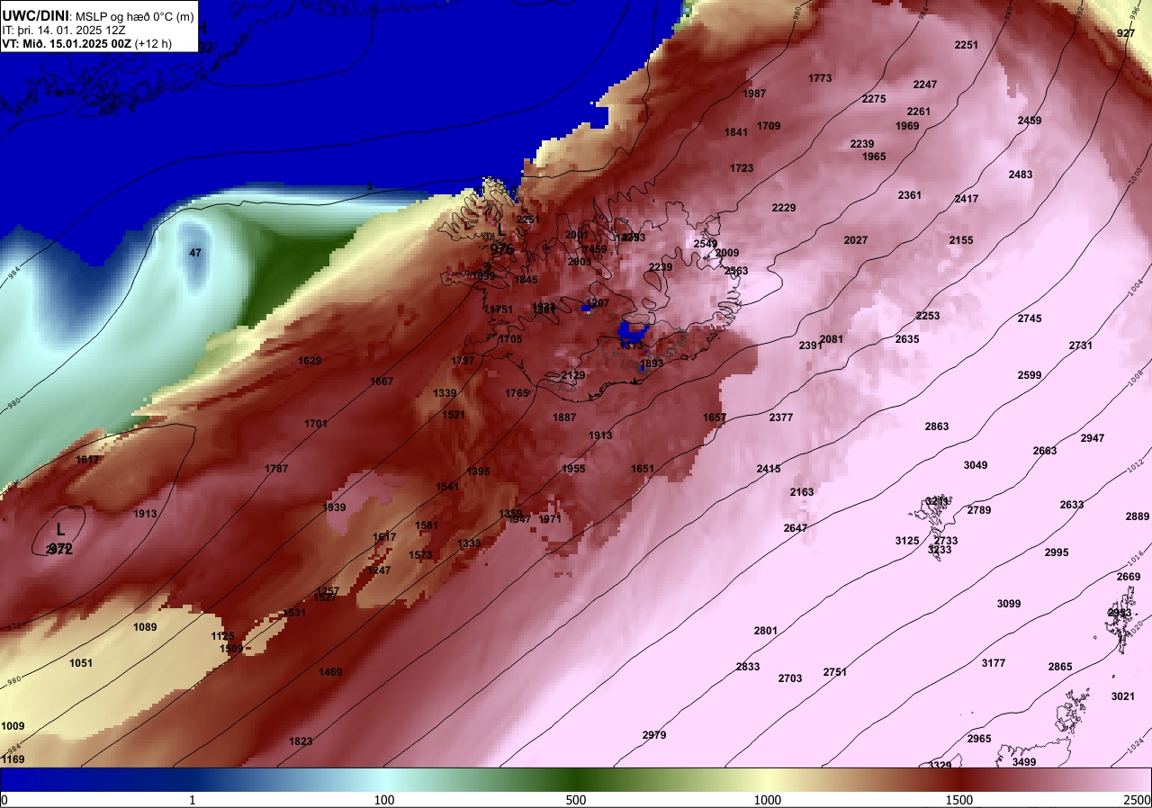Viewport: 1152px width, 808px height.
Task: Click the L 976 low pressure marker
Action: (x=502, y=239)
